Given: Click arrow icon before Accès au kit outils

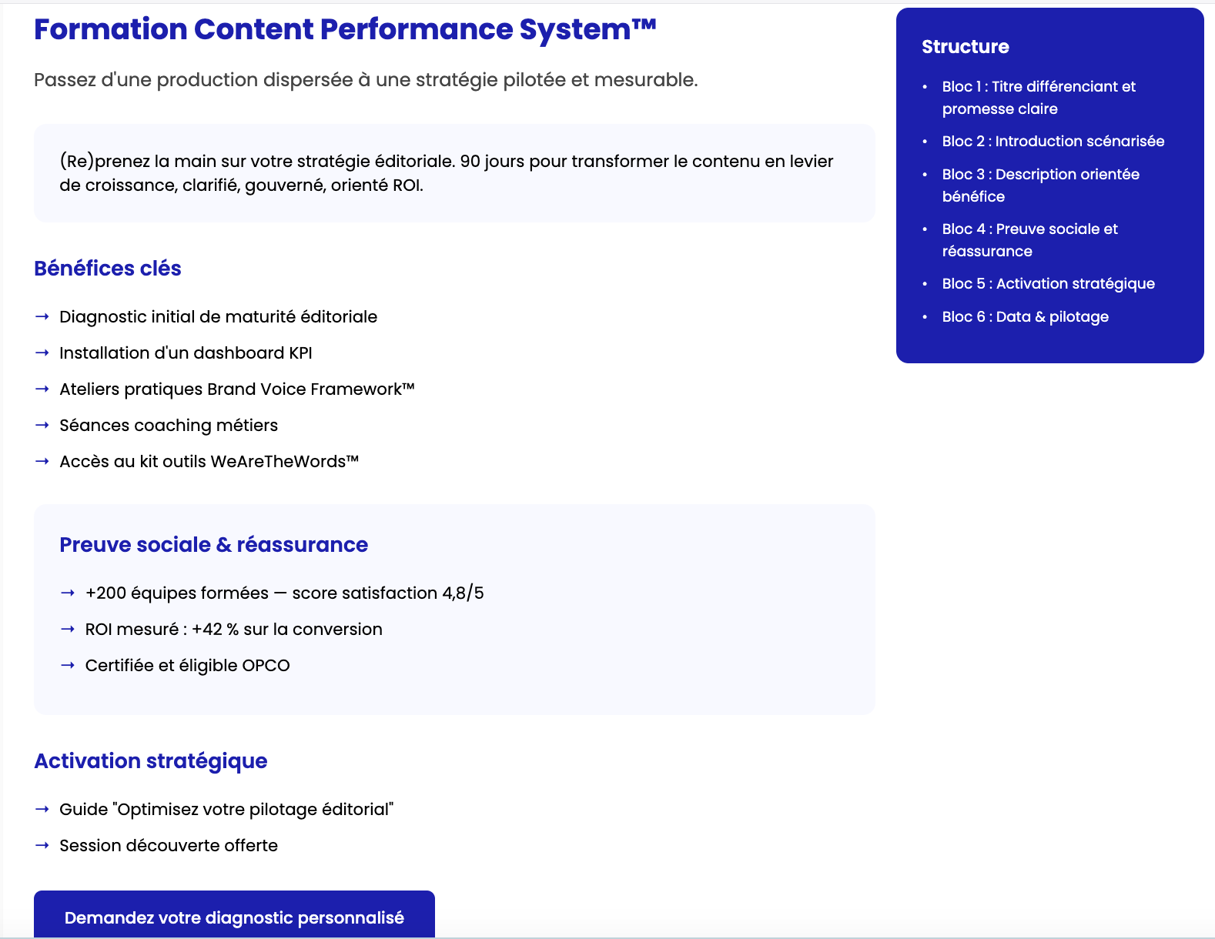Looking at the screenshot, I should click(x=42, y=462).
